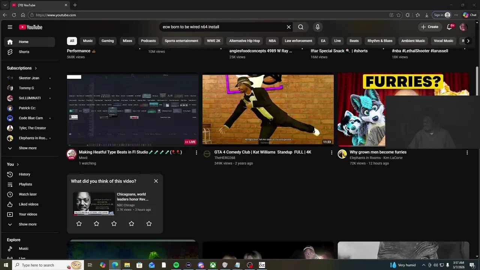Open Shorts in the sidebar
Viewport: 480px width, 270px height.
(x=30, y=52)
